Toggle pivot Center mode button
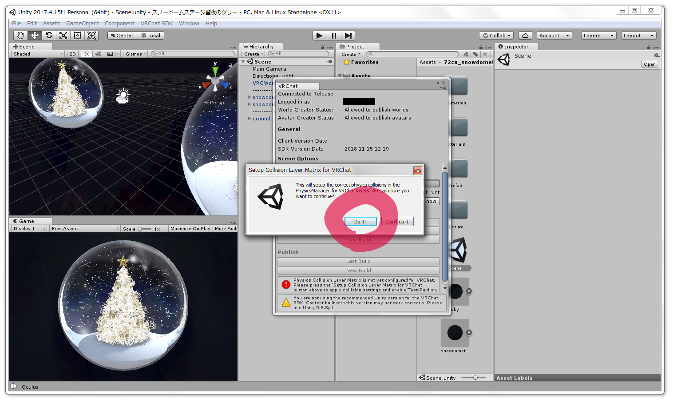Screen dimensions: 673x402 [123, 36]
